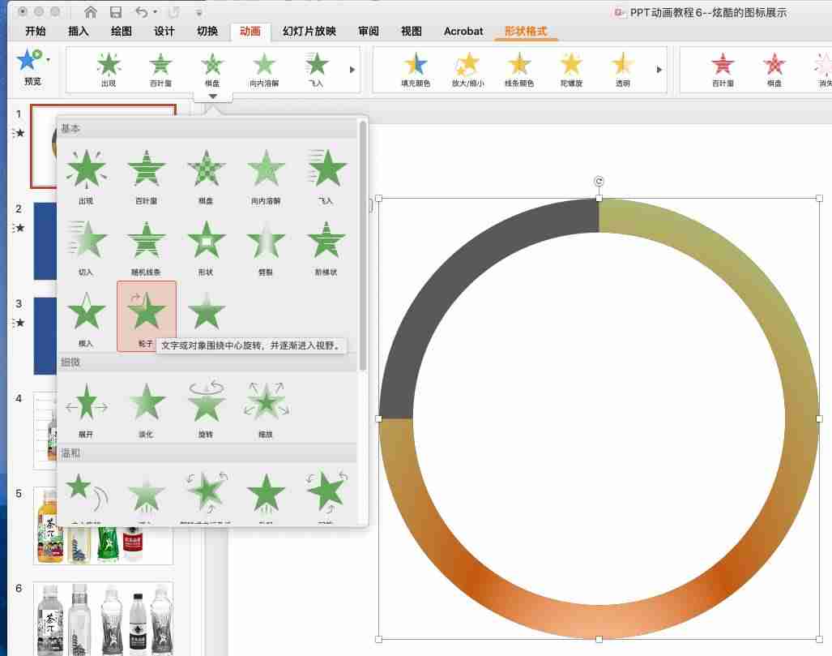Open the undo history dropdown arrow
The image size is (832, 656).
[155, 11]
